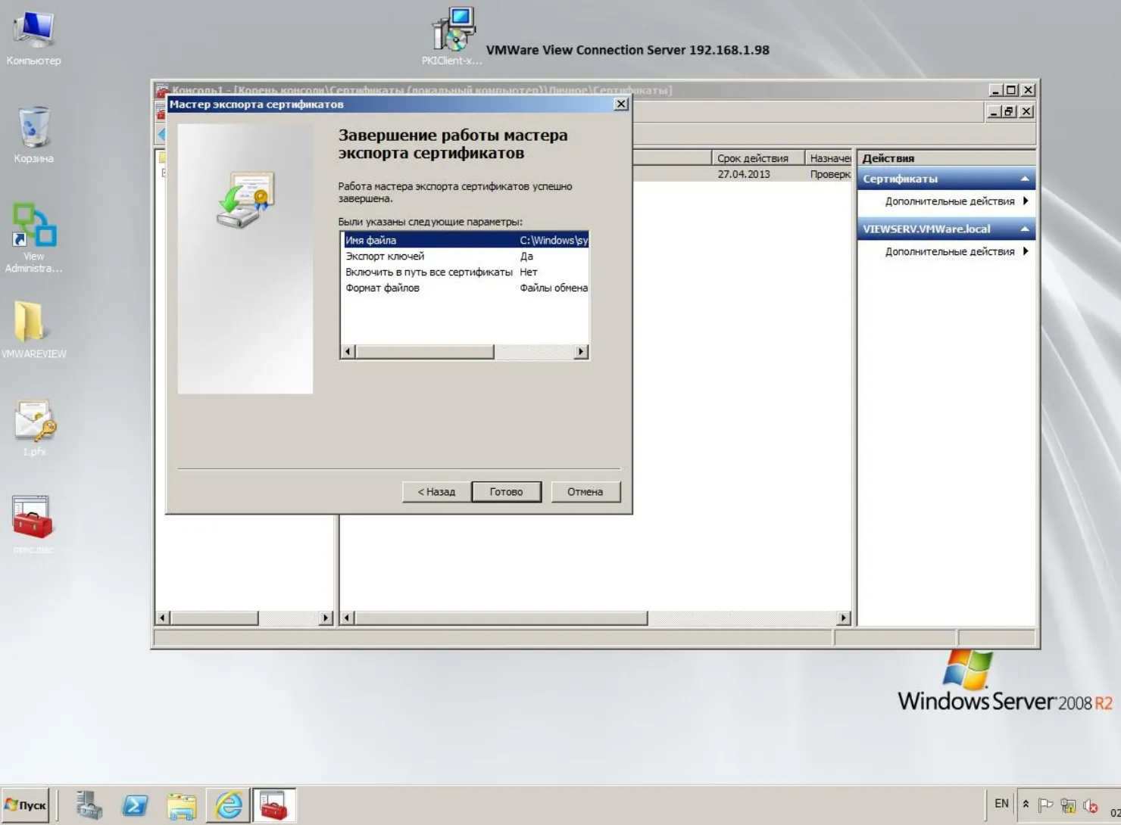Click the left arrow of the parameters list scrollbar
The height and width of the screenshot is (825, 1121).
pos(348,351)
